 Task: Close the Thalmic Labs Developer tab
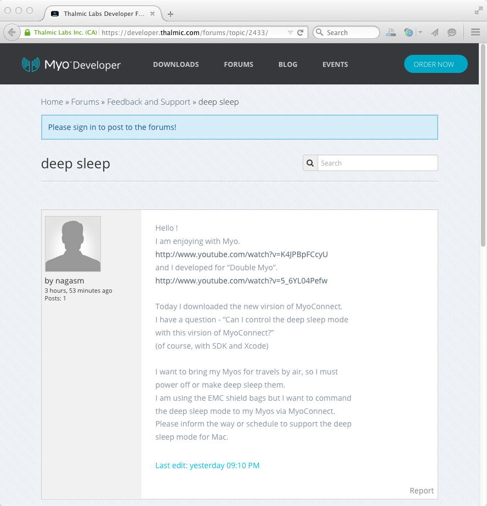pyautogui.click(x=152, y=14)
